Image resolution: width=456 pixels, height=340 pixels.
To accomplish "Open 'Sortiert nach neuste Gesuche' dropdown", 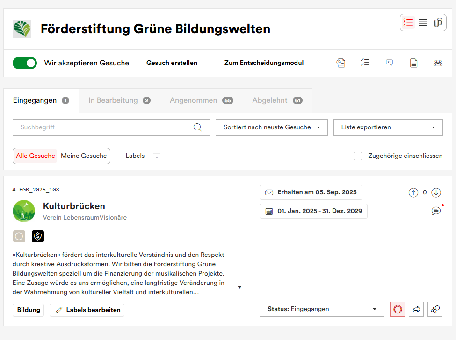I will click(x=271, y=127).
